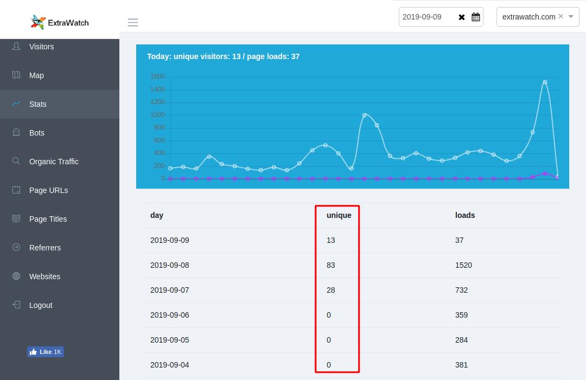Click the Map icon in sidebar
Viewport: 586px width, 380px height.
coord(16,75)
